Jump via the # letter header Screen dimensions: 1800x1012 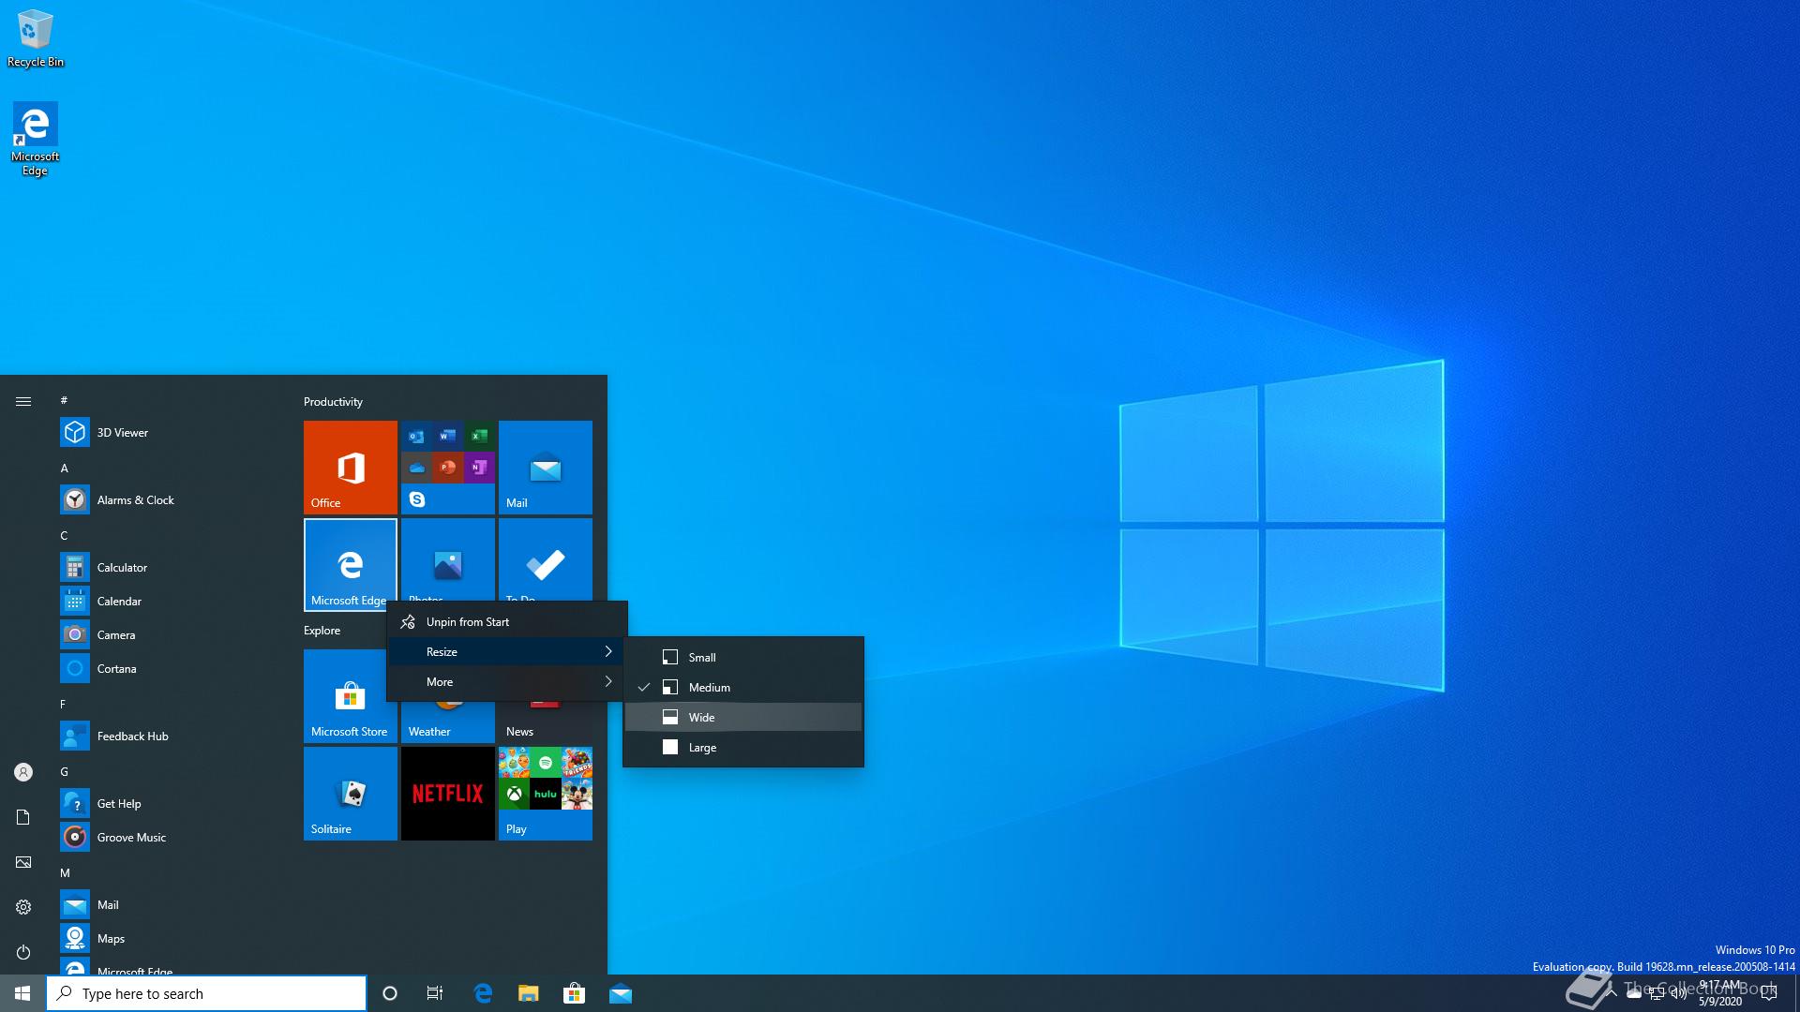(64, 400)
